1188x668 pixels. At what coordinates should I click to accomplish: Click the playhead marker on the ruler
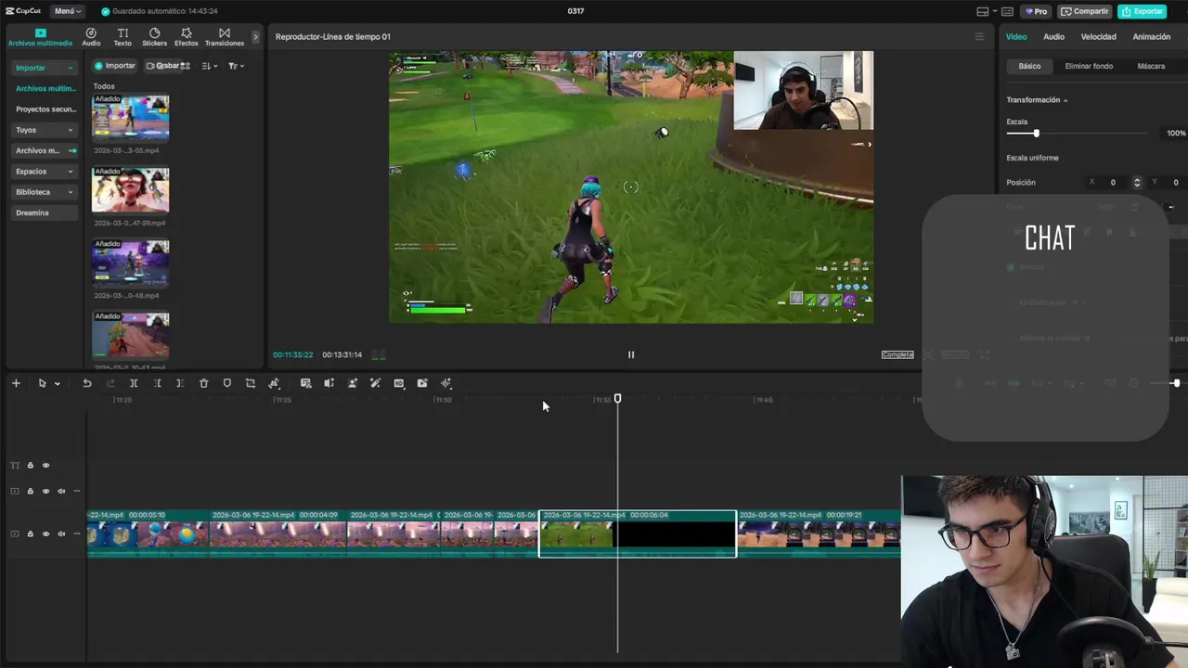click(x=617, y=398)
